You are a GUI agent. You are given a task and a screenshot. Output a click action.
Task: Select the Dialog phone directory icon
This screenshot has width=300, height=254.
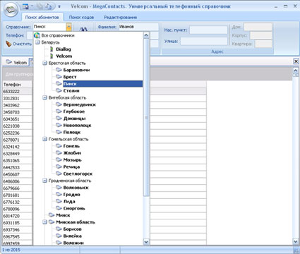click(52, 49)
